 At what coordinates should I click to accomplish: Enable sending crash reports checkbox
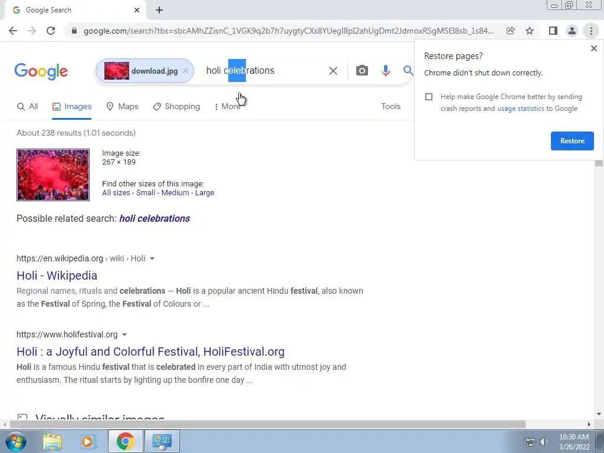pyautogui.click(x=429, y=97)
